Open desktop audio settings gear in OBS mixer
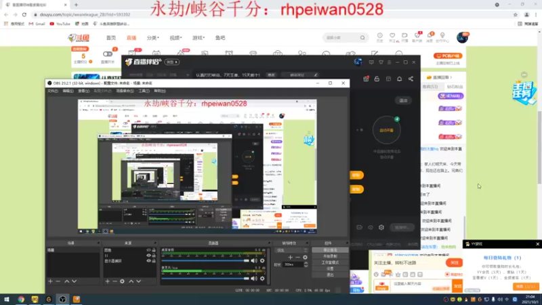 click(x=262, y=261)
